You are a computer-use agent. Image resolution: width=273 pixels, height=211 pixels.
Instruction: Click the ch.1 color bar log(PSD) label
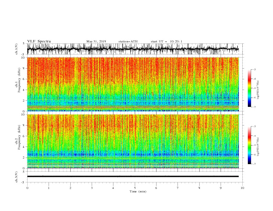coord(258,90)
